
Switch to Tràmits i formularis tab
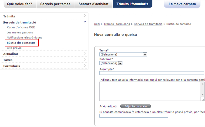pyautogui.click(x=132, y=4)
